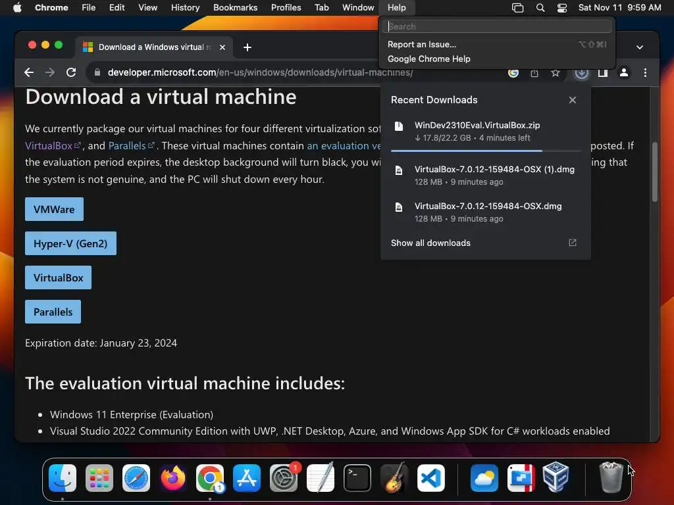This screenshot has height=505, width=674.
Task: Click Show all downloads
Action: click(x=430, y=243)
